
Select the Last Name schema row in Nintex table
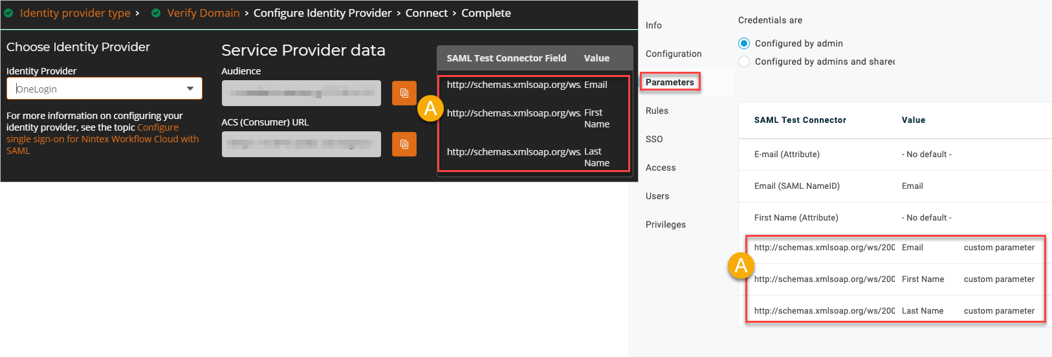tap(534, 157)
